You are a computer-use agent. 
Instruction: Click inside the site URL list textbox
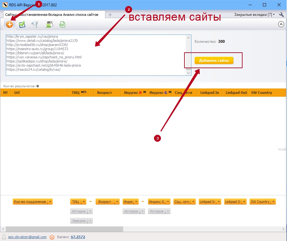(95, 55)
